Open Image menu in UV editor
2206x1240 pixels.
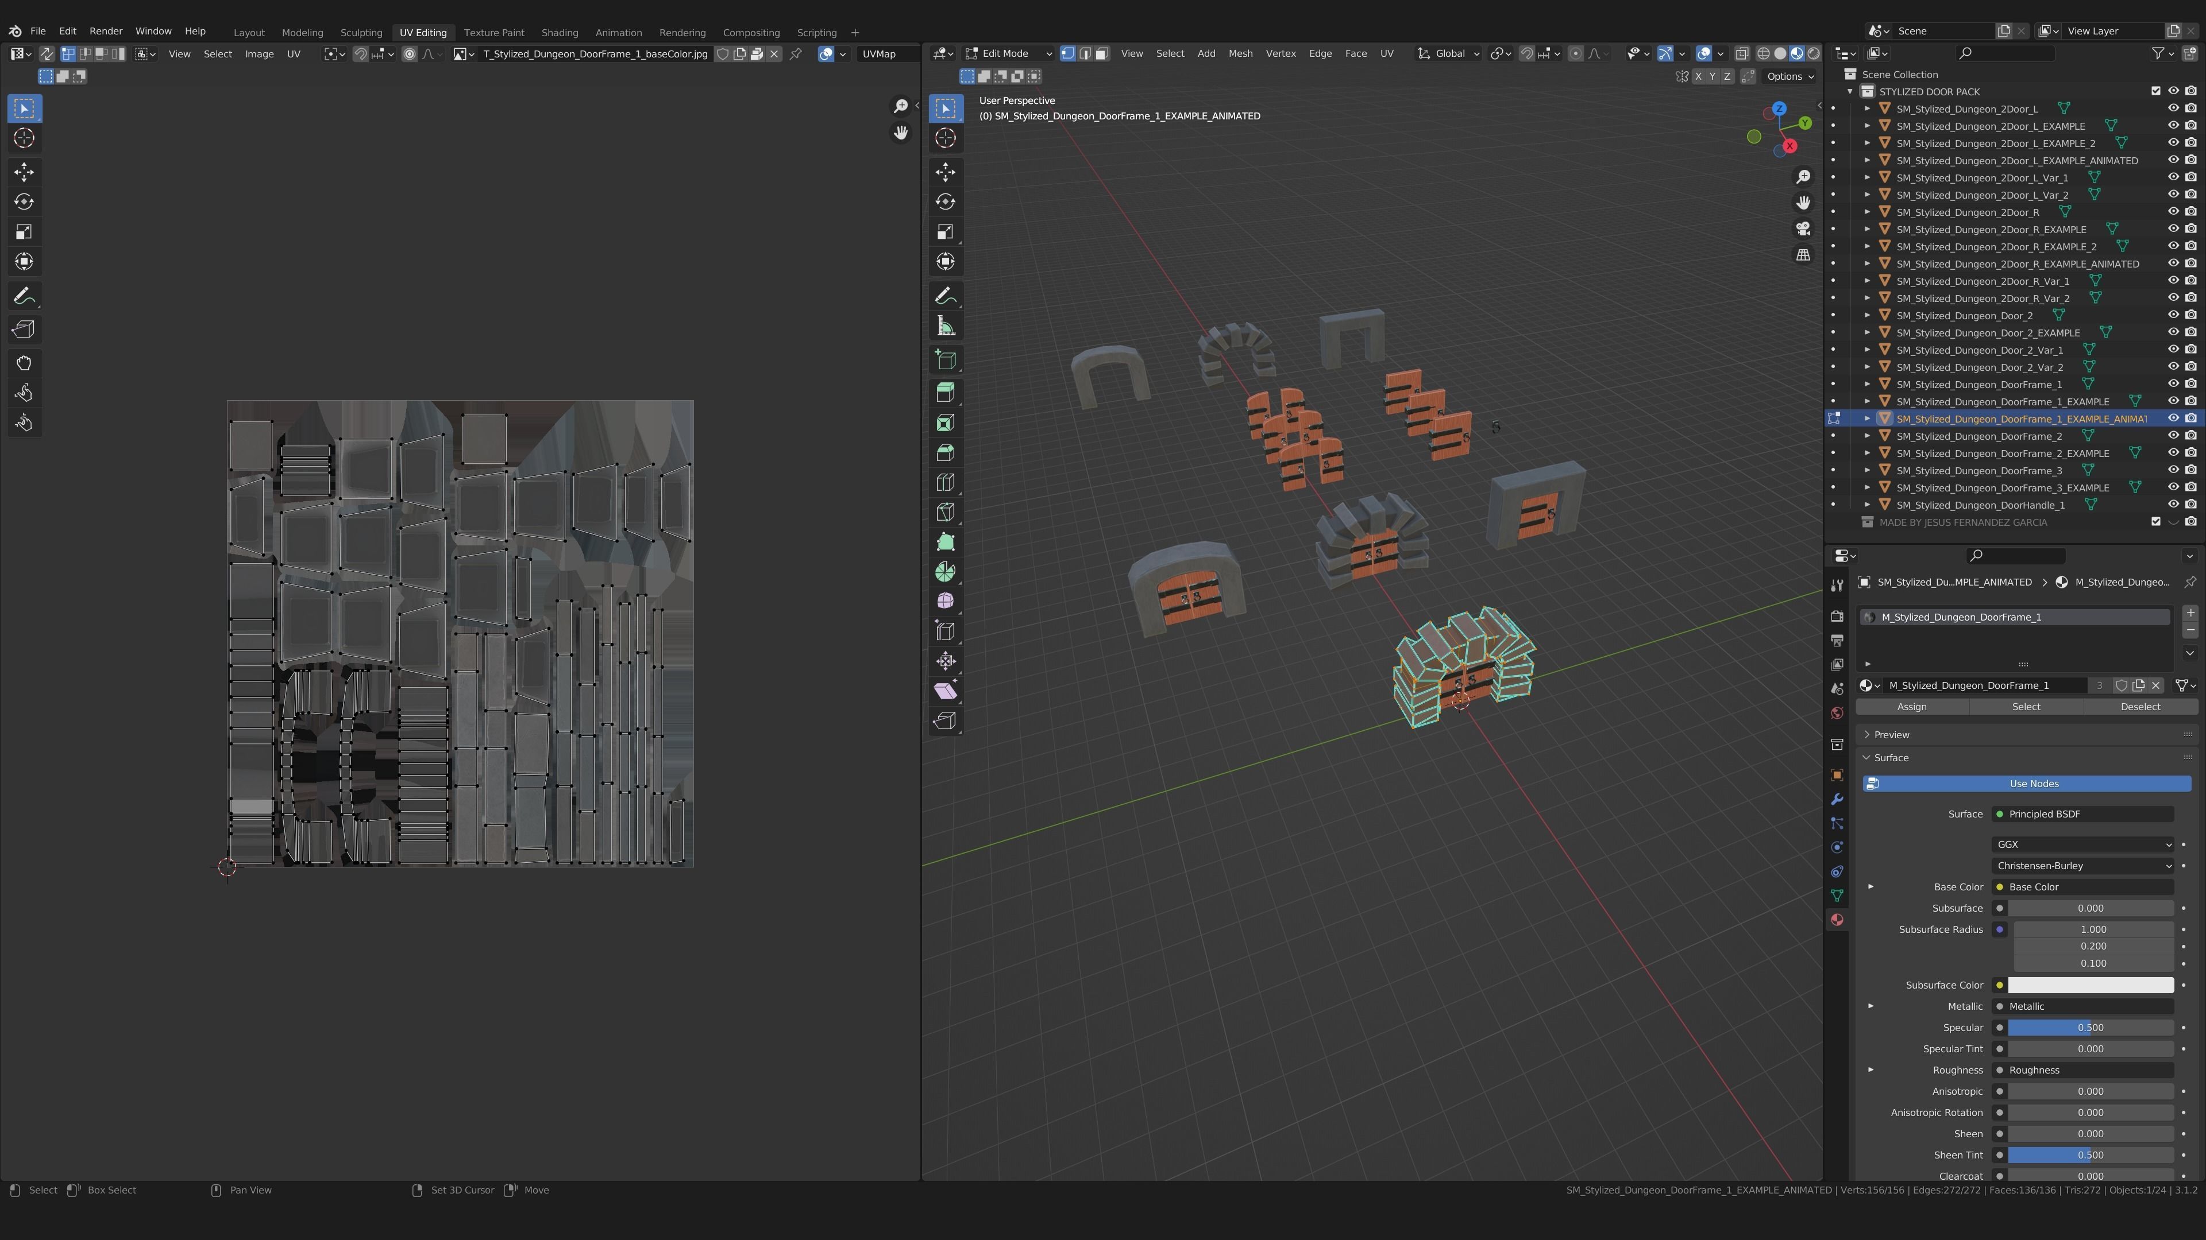pos(260,53)
